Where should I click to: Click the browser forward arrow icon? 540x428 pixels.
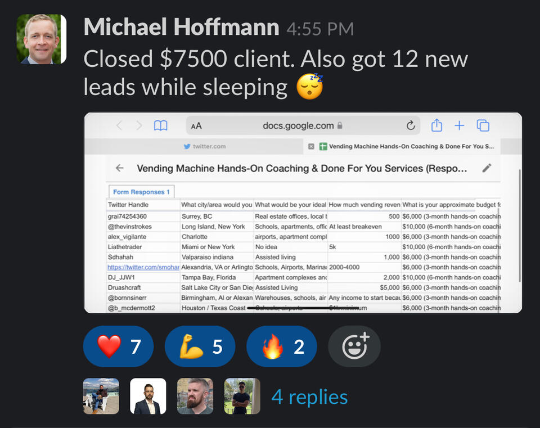[139, 126]
